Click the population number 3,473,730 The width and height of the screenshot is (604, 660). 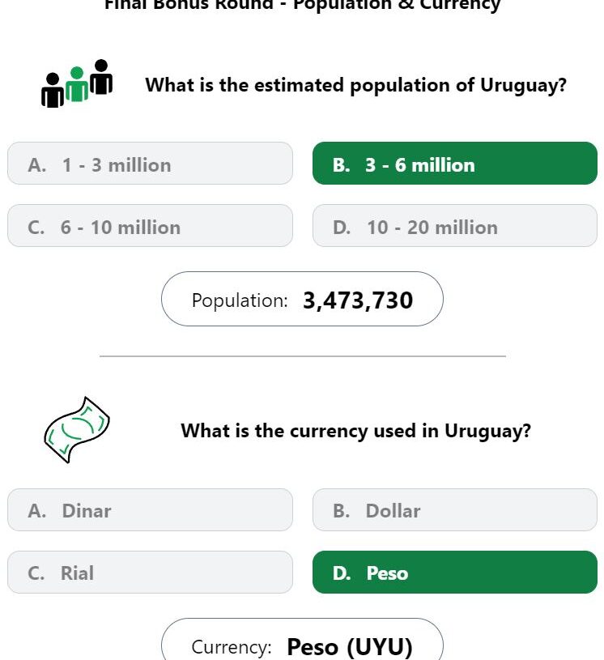tap(358, 300)
